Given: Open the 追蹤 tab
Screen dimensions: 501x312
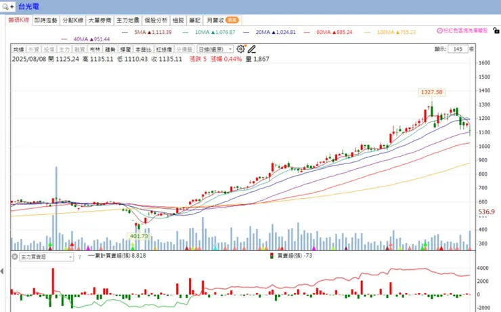Looking at the screenshot, I should (x=178, y=20).
